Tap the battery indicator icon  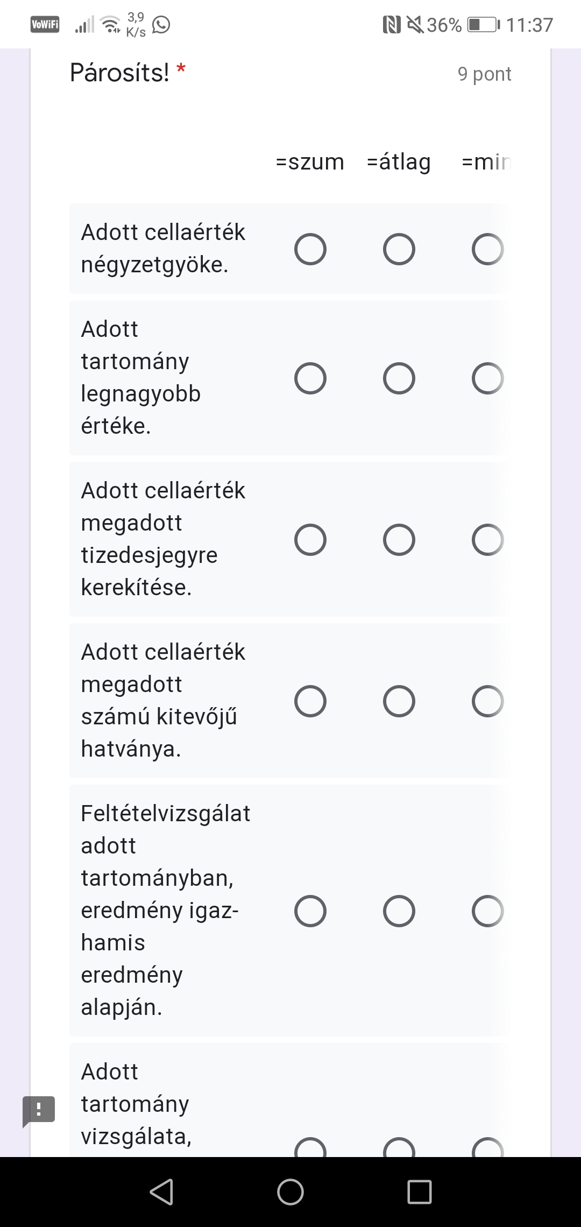pos(483,25)
